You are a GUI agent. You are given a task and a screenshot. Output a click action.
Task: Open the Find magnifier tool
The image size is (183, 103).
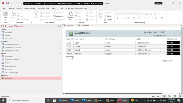[x=100, y=15]
